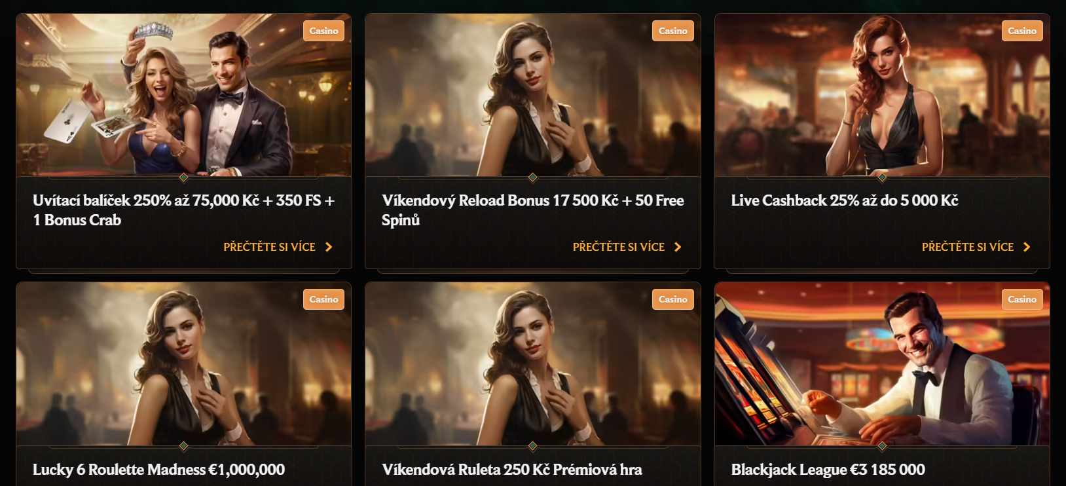Click the Blackjack League dealer banner image
Image resolution: width=1066 pixels, height=486 pixels.
coord(882,364)
